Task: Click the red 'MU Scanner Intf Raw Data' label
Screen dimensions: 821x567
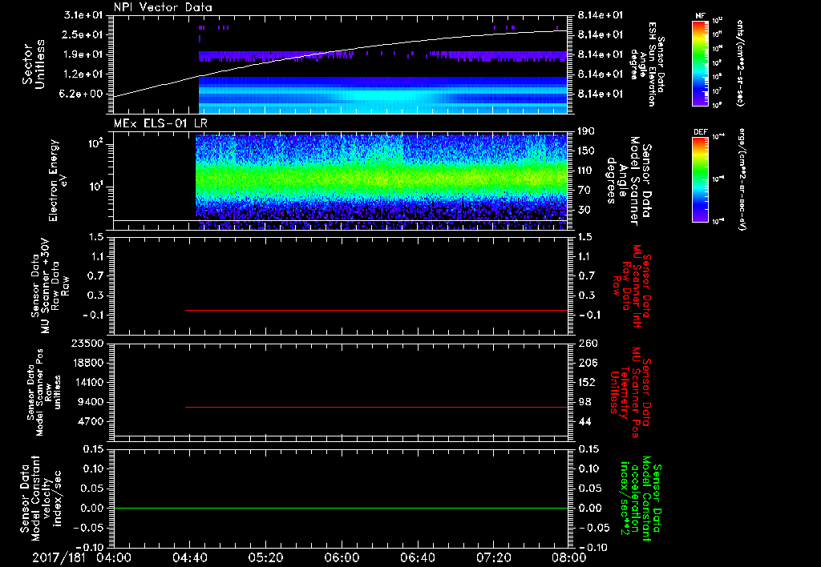Action: pos(632,287)
